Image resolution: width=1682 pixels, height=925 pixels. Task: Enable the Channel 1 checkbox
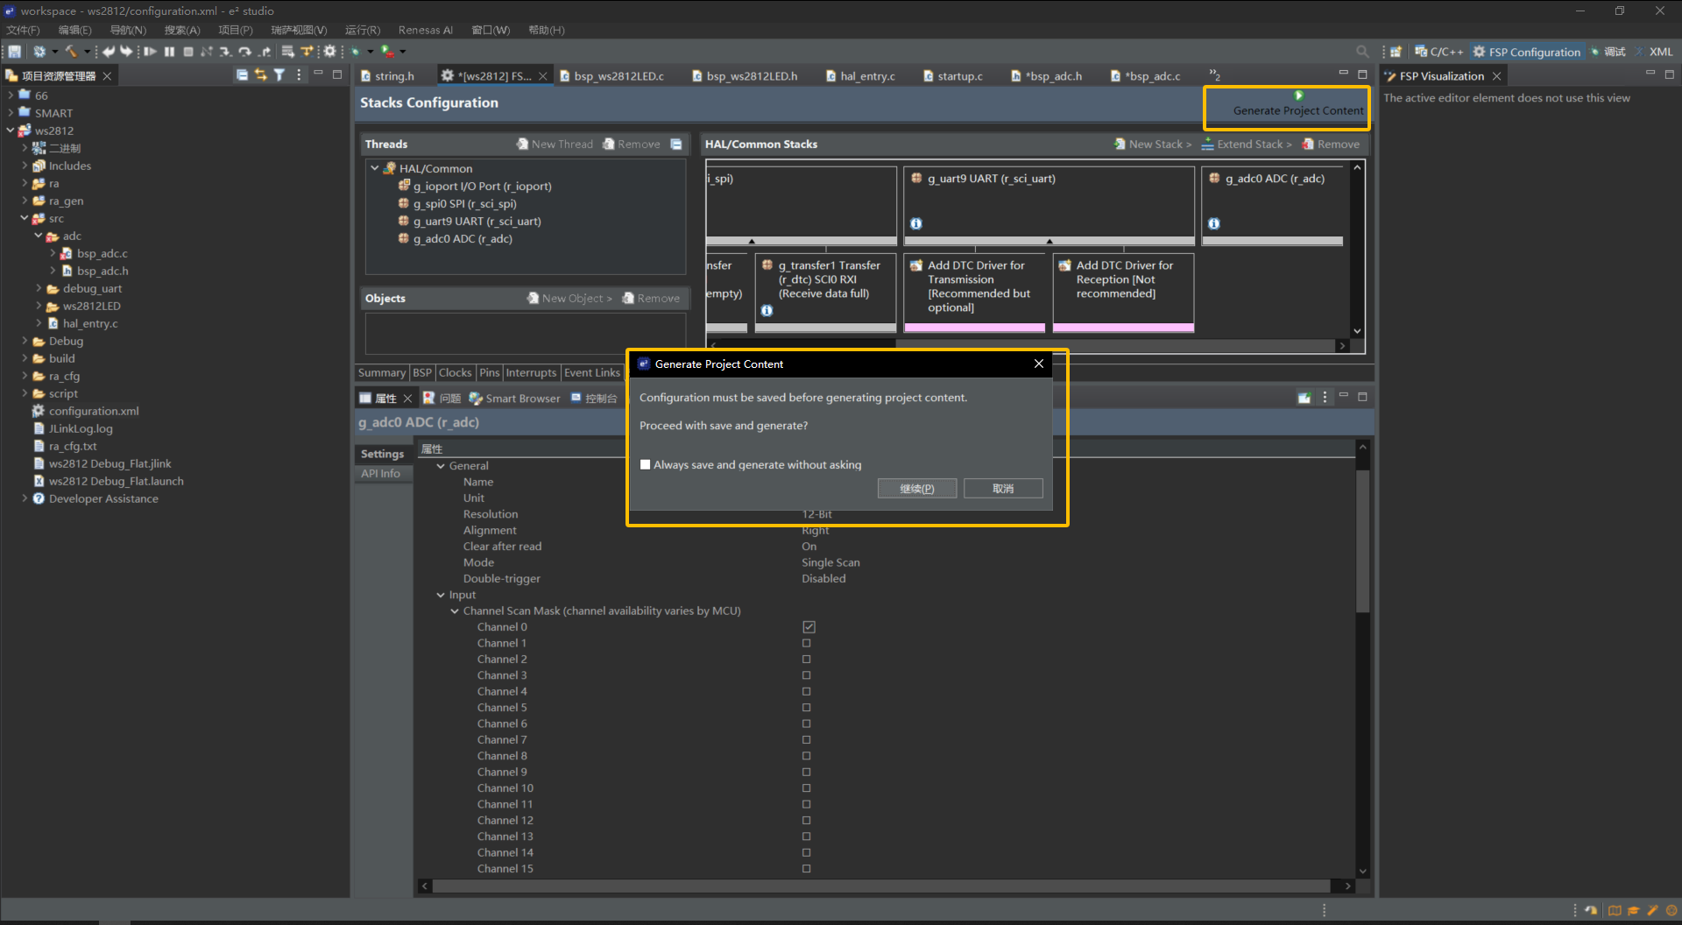(x=807, y=643)
